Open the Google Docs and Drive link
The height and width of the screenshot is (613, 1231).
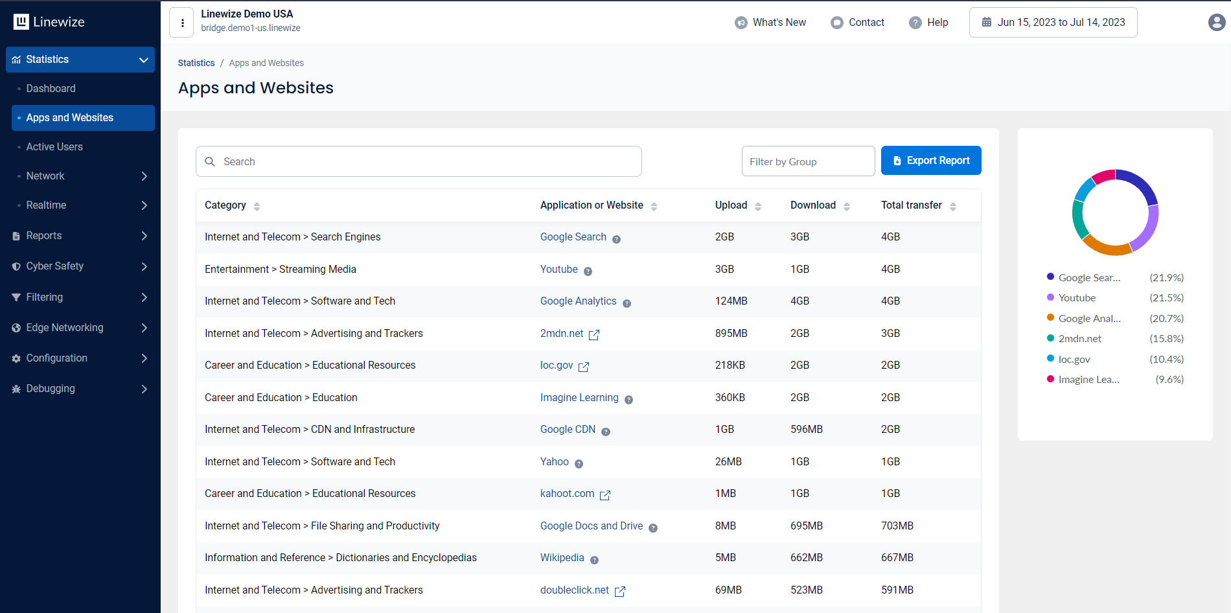pyautogui.click(x=591, y=526)
